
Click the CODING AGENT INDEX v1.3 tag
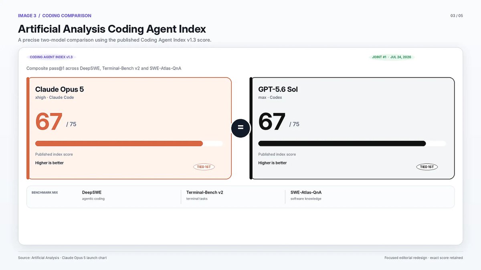tap(51, 57)
